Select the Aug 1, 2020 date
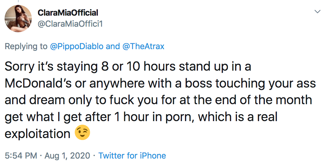Viewport: 327px width, 168px height. 67,156
